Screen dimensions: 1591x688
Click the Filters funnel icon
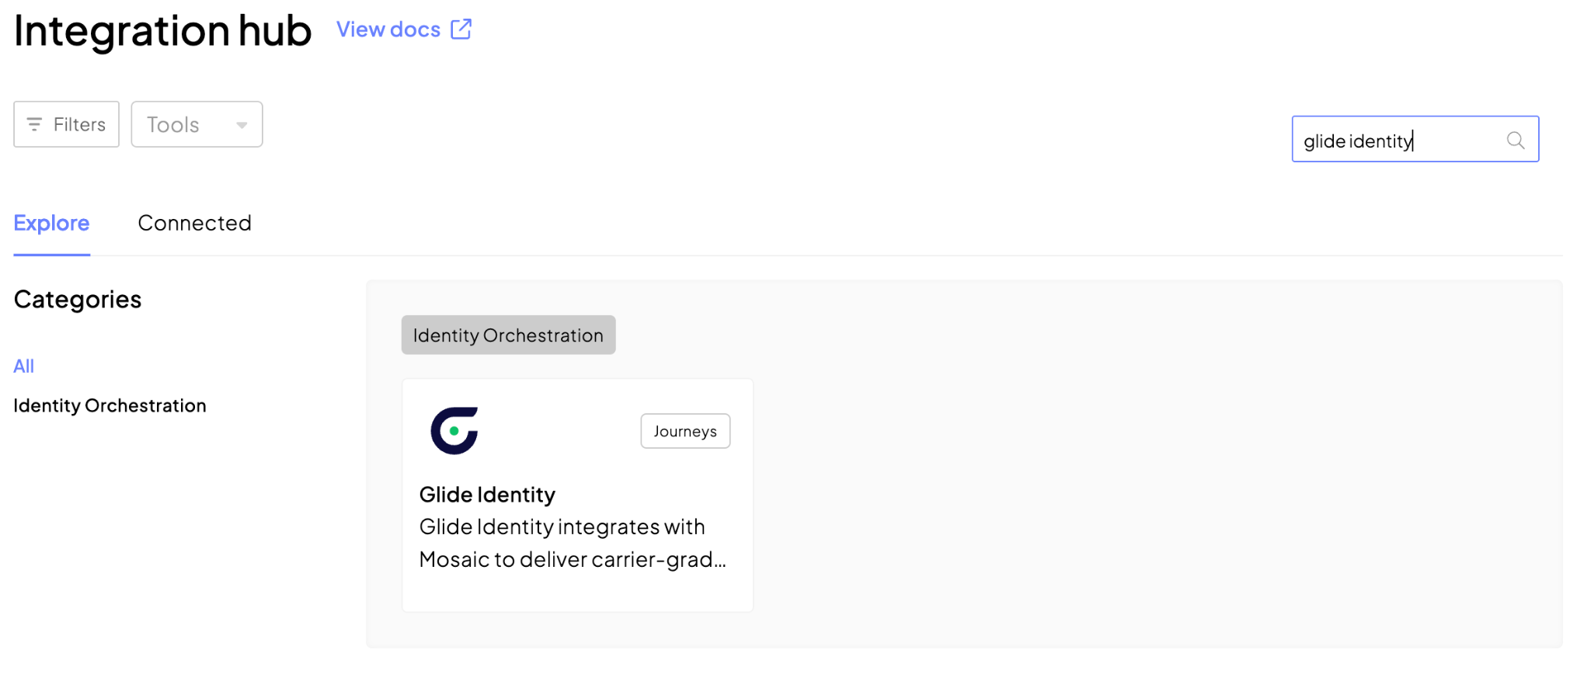34,124
